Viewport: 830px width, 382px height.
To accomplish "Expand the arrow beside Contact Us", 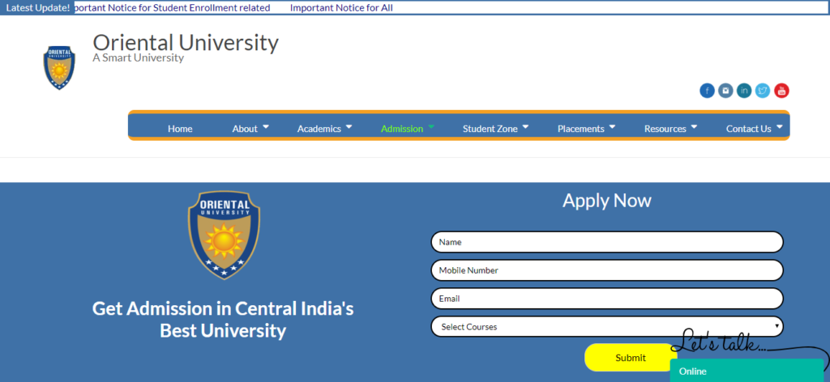I will pos(779,127).
